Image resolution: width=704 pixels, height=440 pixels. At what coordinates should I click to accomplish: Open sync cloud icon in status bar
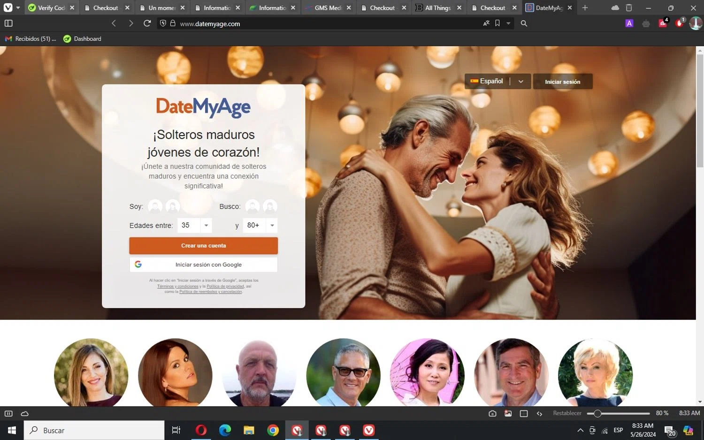pos(25,413)
